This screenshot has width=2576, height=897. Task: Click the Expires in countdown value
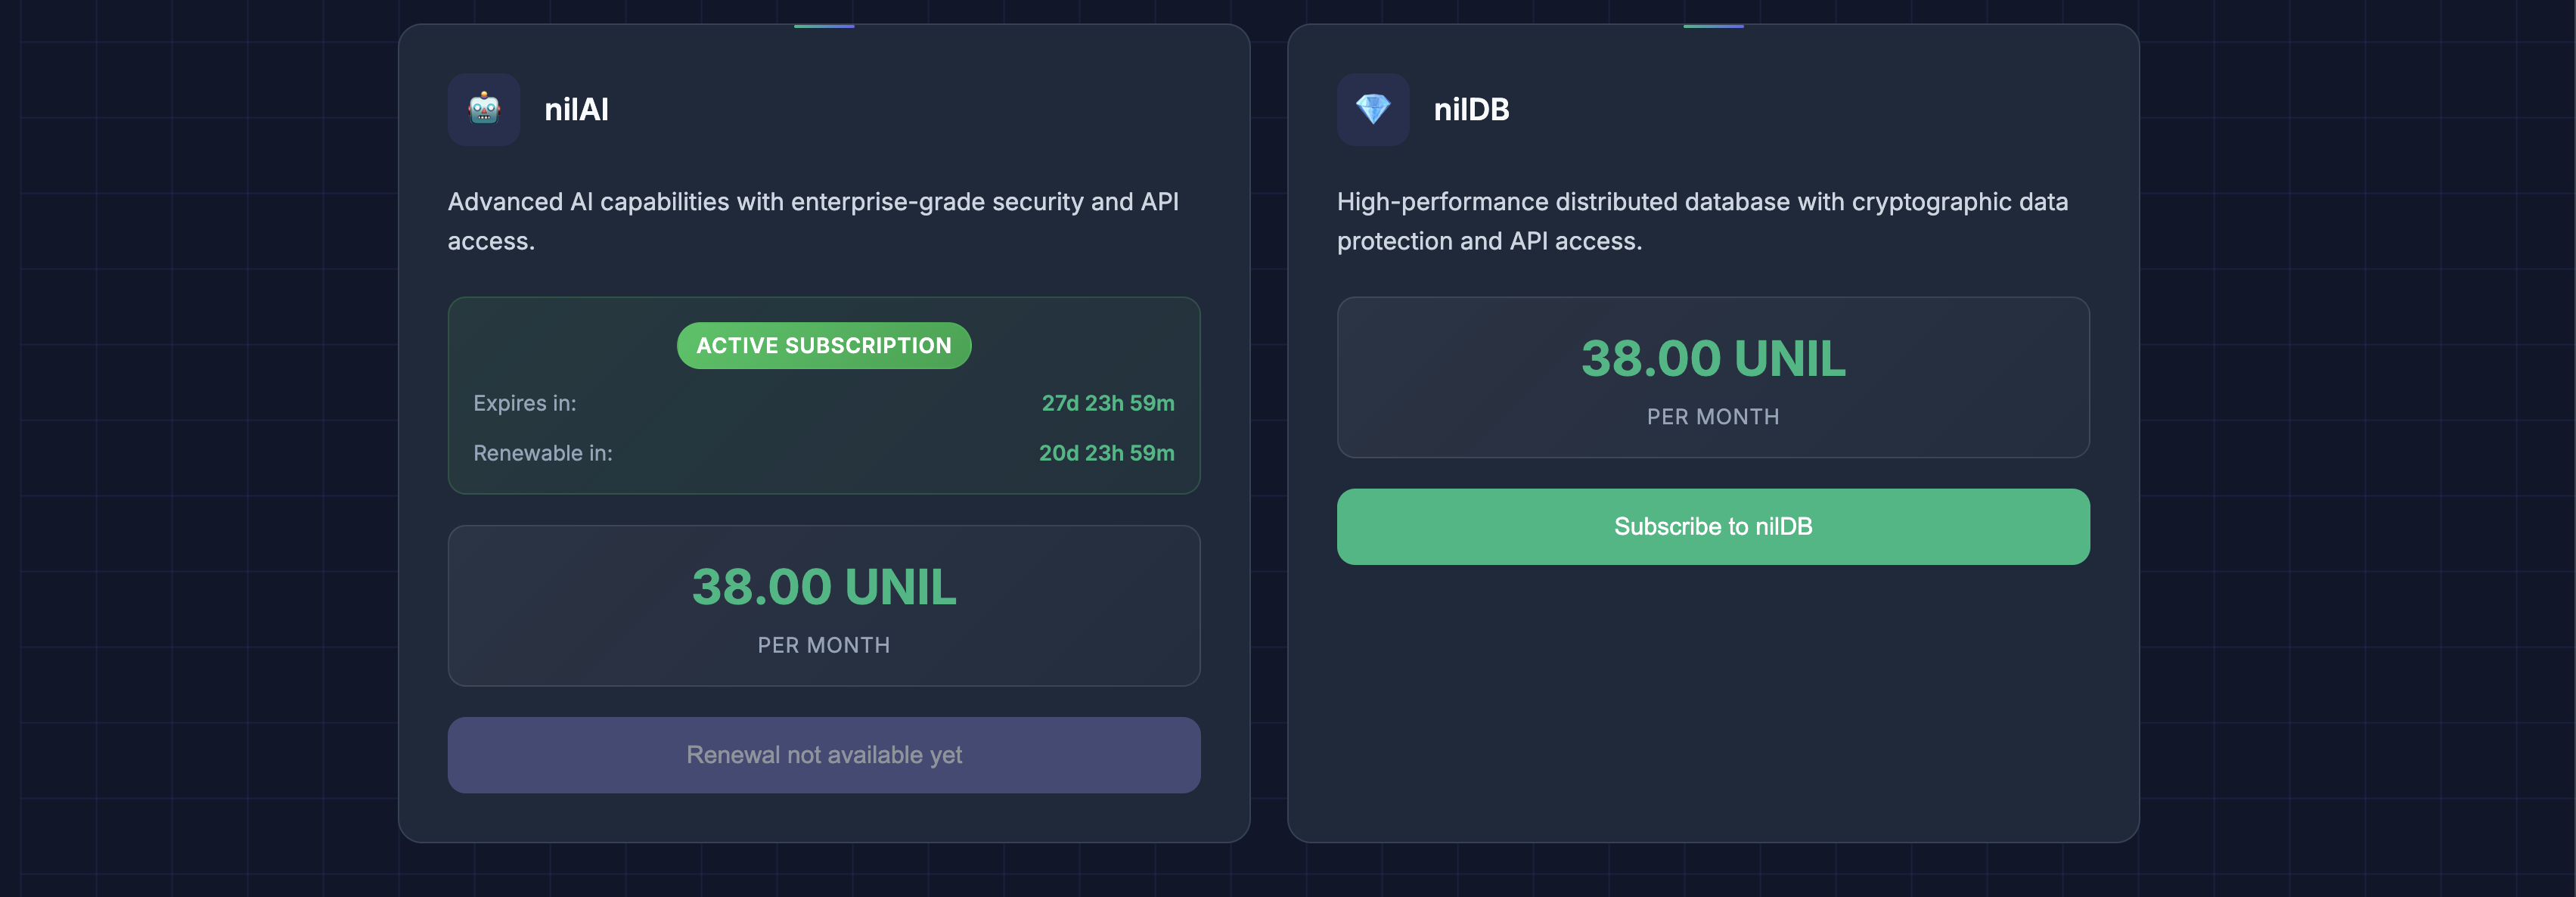point(1107,403)
